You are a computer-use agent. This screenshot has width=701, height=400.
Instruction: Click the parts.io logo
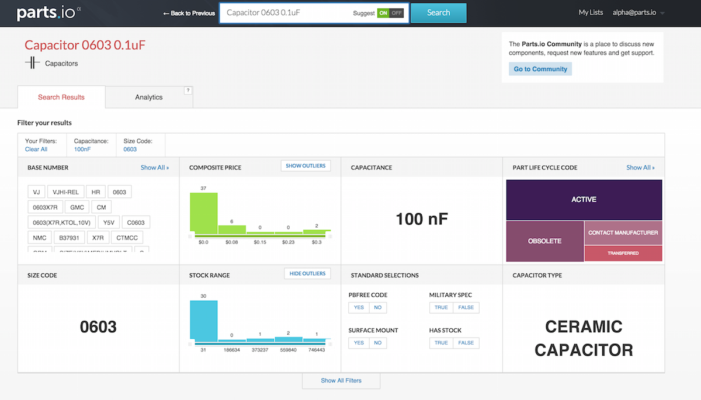coord(49,12)
